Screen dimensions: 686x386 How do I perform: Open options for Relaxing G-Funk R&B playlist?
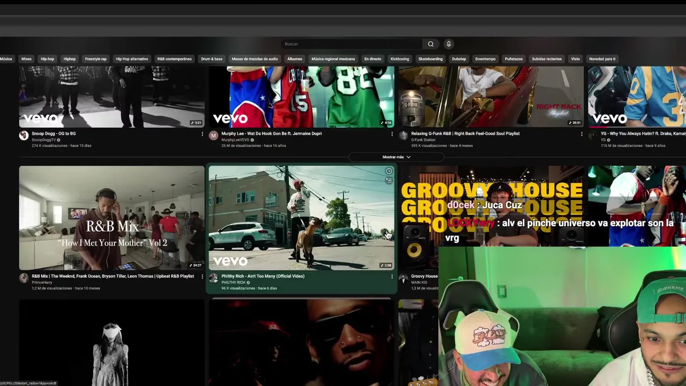[581, 134]
